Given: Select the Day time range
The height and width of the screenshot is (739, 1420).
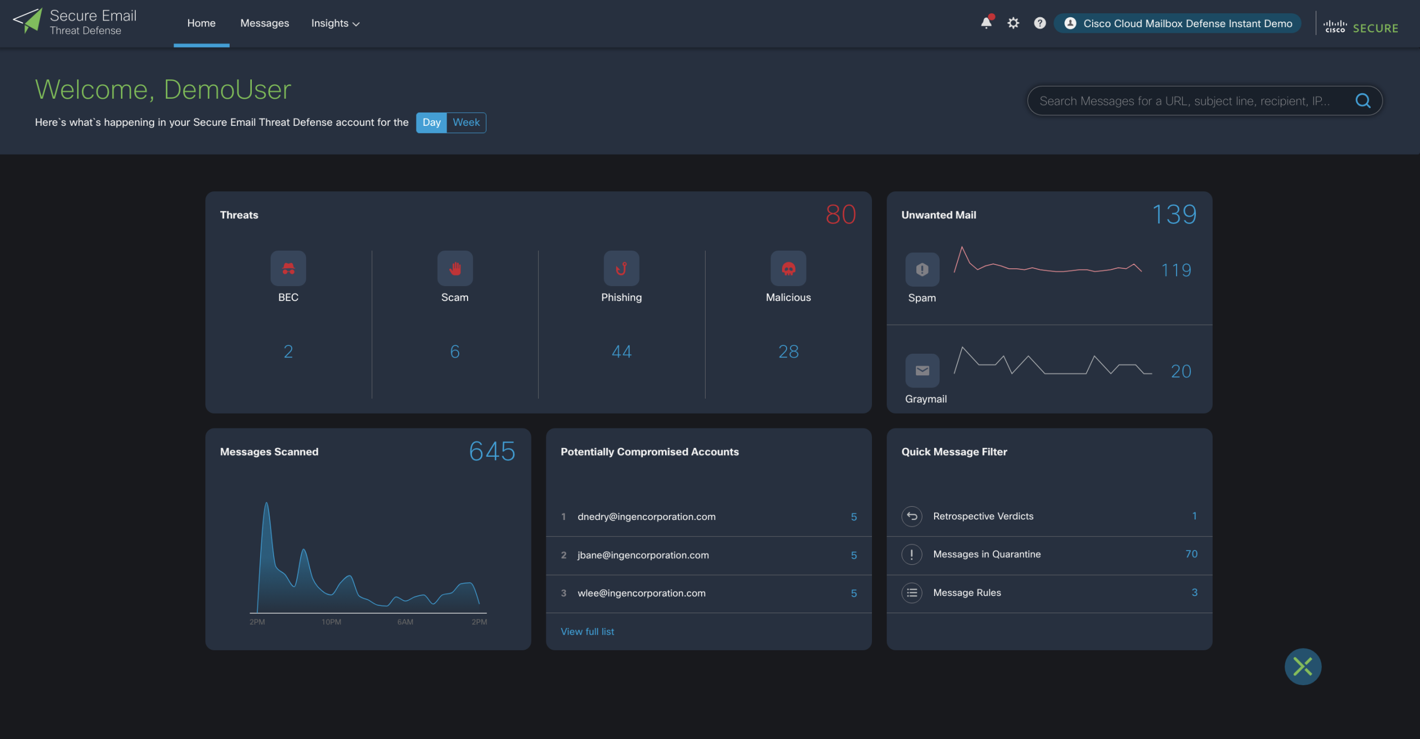Looking at the screenshot, I should pyautogui.click(x=432, y=123).
